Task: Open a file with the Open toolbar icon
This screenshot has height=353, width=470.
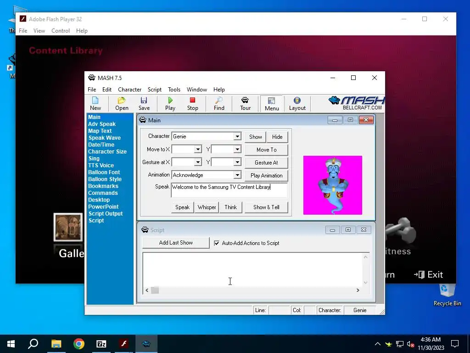Action: [x=122, y=103]
